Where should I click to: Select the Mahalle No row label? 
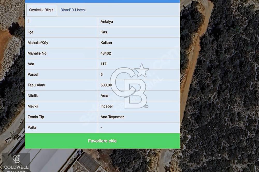click(37, 53)
